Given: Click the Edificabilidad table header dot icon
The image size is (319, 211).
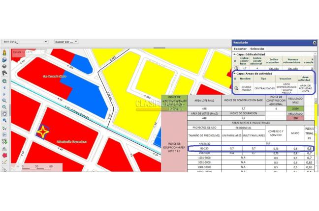Looking at the screenshot, I should (235, 61).
